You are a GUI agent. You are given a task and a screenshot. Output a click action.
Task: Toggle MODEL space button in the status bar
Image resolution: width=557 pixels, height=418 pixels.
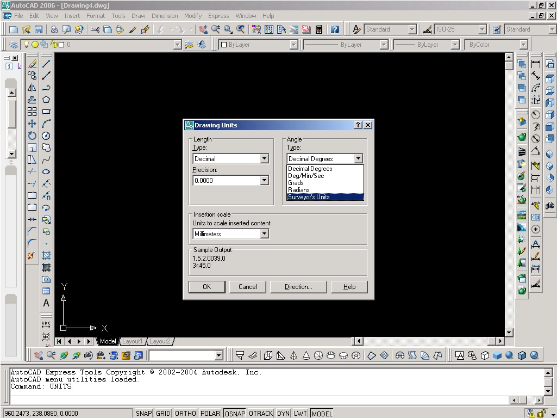click(x=322, y=414)
